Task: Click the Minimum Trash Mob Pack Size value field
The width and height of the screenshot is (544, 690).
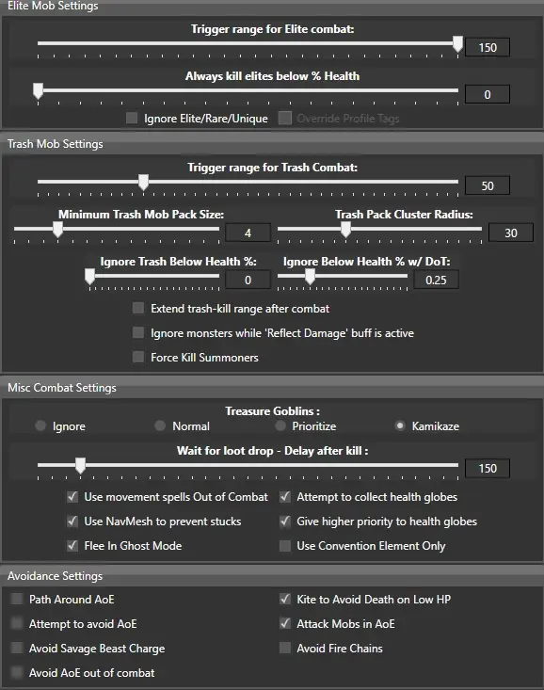Action: pyautogui.click(x=248, y=233)
